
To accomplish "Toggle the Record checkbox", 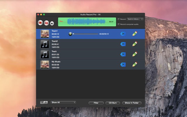I will tap(118, 19).
